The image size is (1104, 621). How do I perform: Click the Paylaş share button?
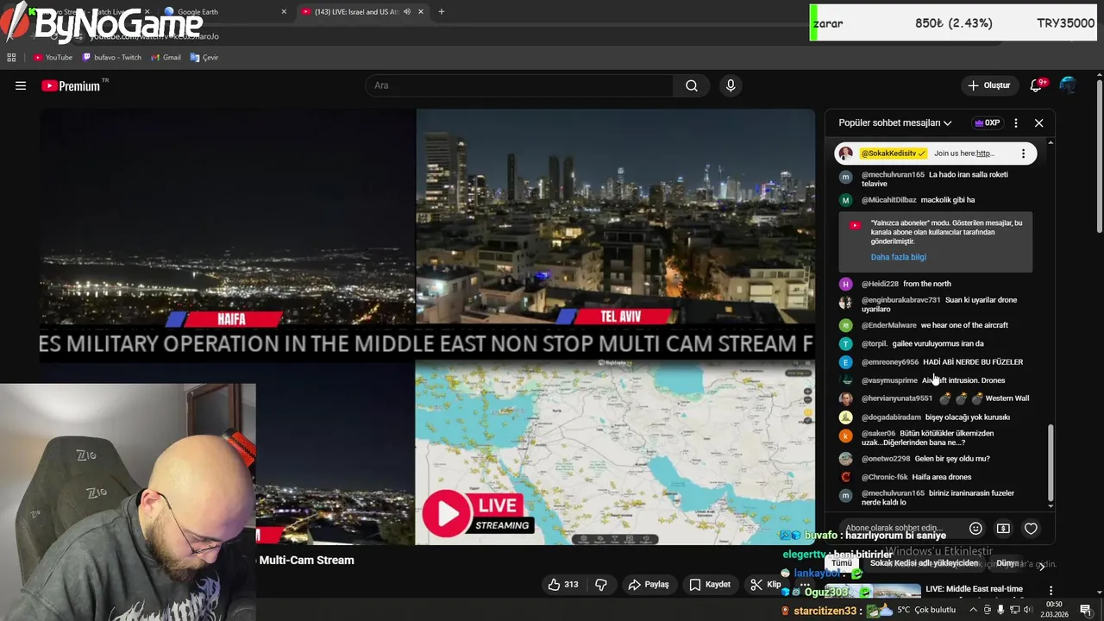tap(649, 585)
